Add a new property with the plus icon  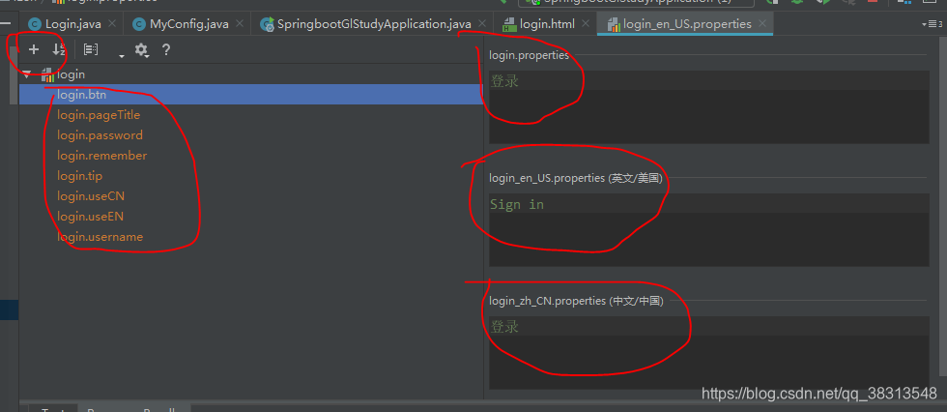(x=34, y=49)
